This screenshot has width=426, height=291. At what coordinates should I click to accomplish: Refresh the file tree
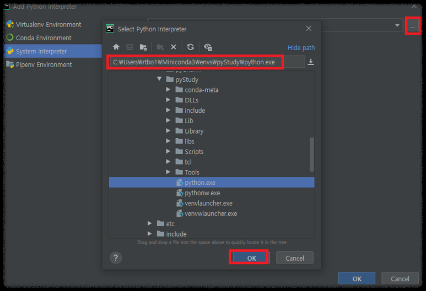(x=191, y=47)
